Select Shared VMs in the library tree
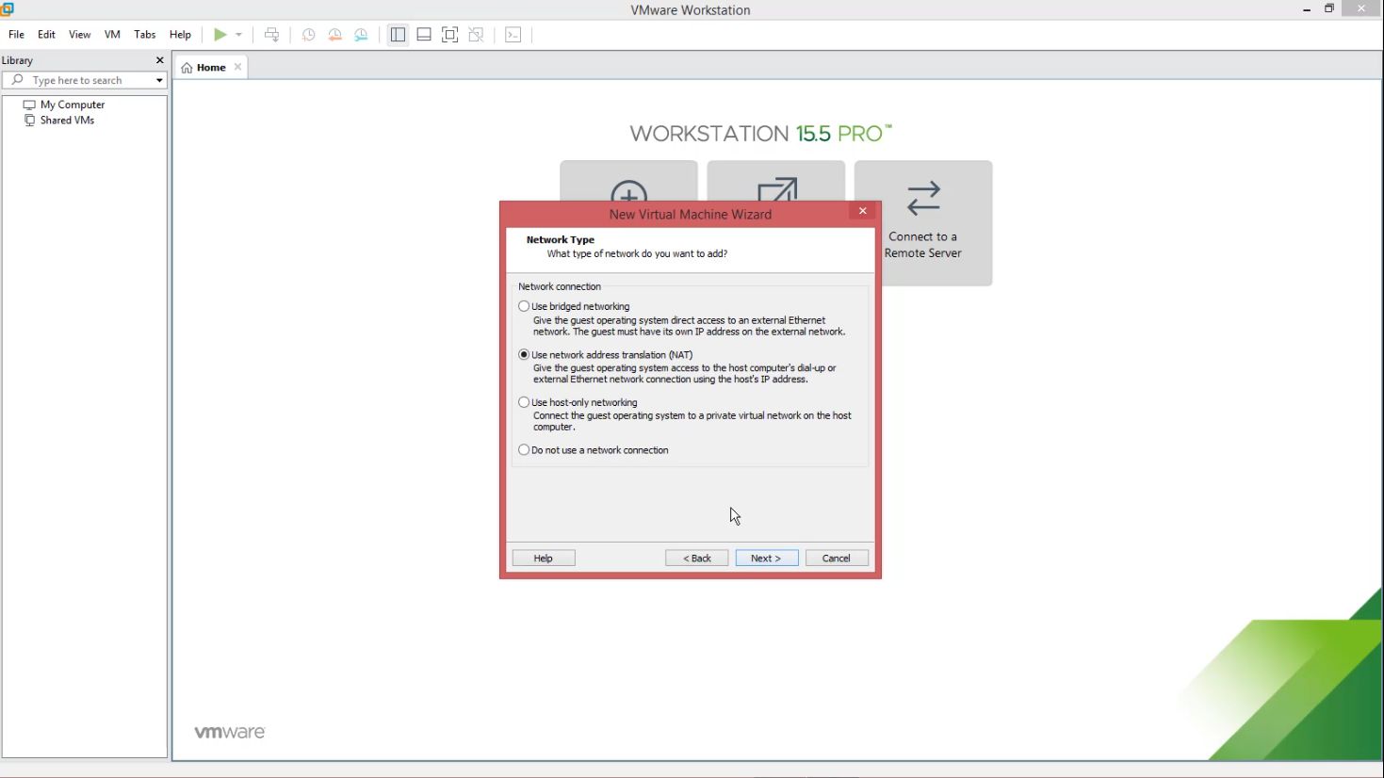This screenshot has height=778, width=1384. click(67, 121)
